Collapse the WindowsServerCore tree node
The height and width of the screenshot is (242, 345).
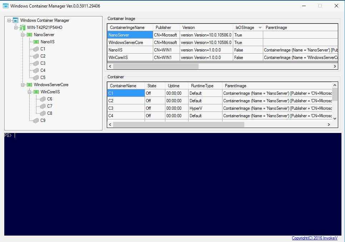click(22, 85)
